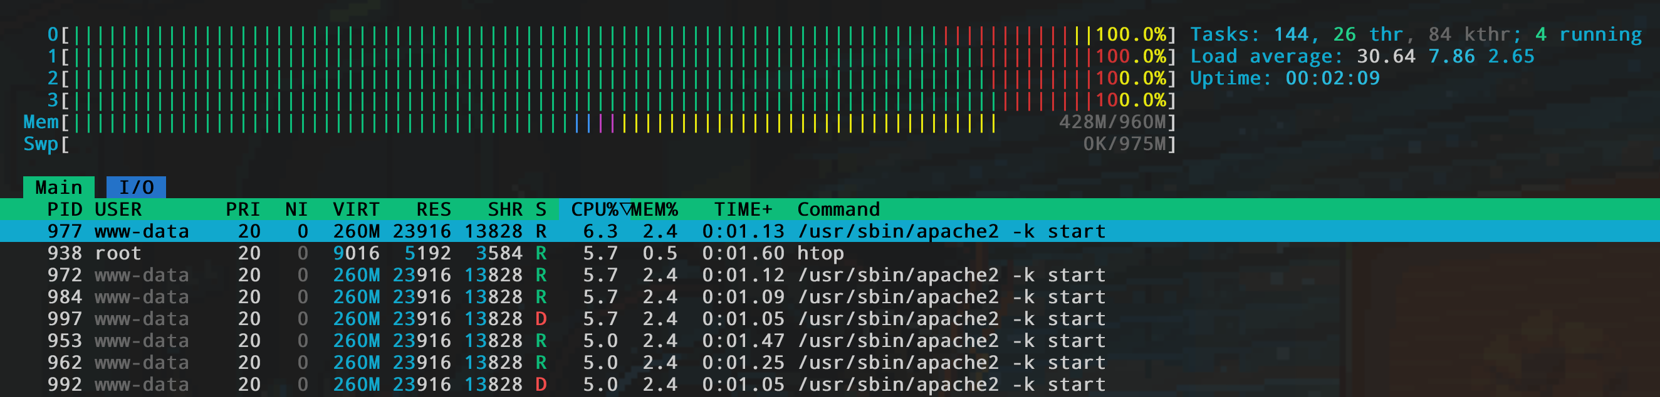Screen dimensions: 1660x397
Task: Click the Load average readout
Action: [x=1361, y=56]
